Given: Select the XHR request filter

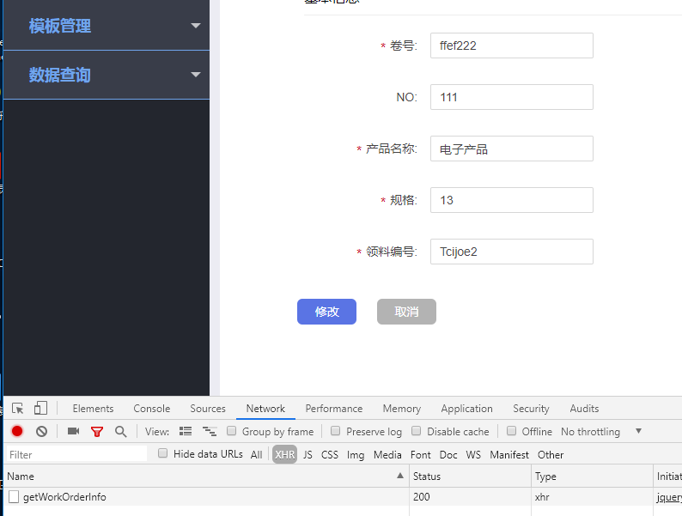Looking at the screenshot, I should click(x=285, y=455).
